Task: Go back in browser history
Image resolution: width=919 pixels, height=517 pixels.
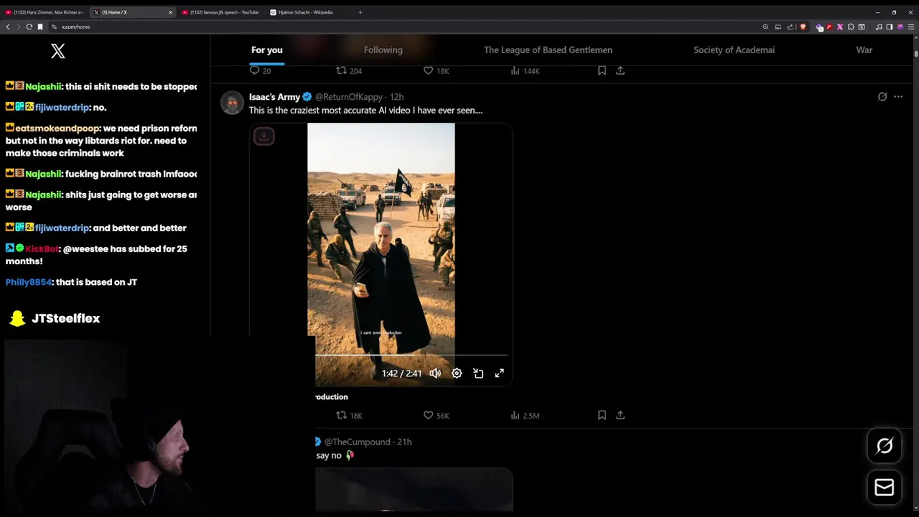Action: tap(8, 27)
